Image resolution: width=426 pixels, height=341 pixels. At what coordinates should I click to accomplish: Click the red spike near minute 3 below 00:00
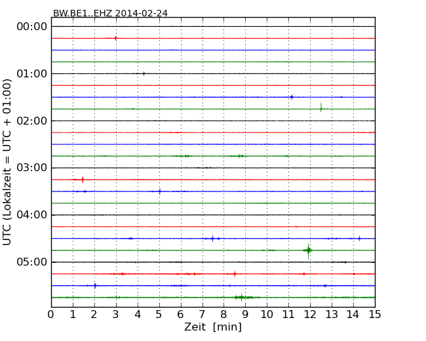[x=116, y=38]
